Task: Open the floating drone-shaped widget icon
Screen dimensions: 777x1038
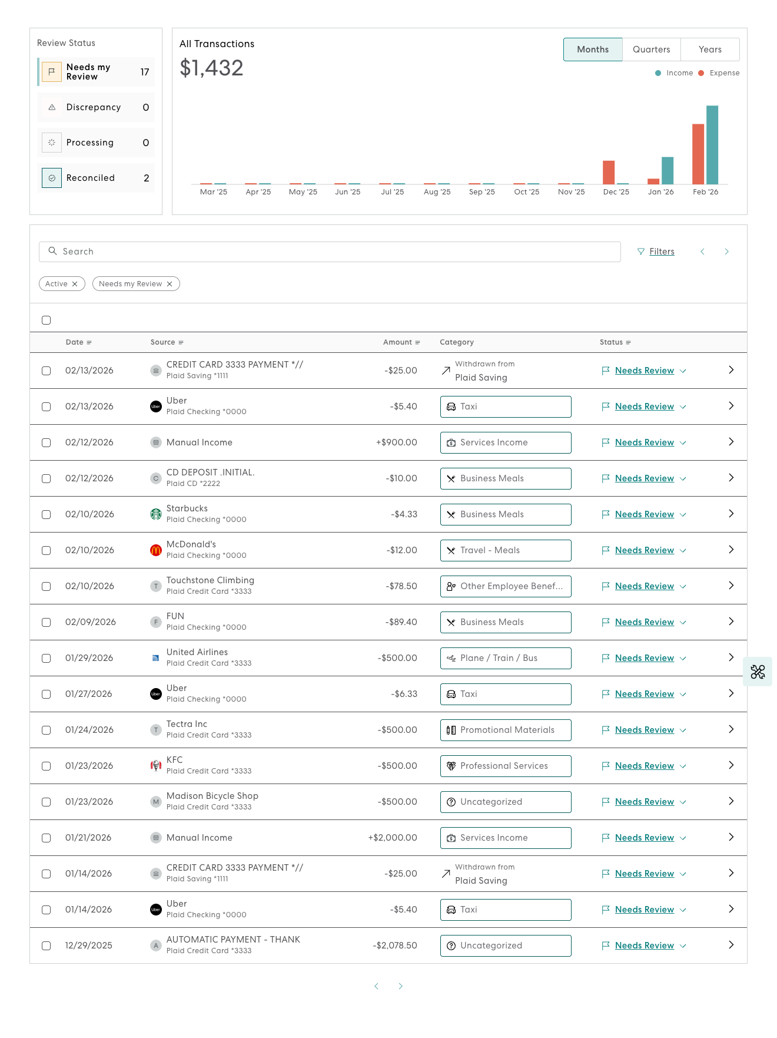Action: pyautogui.click(x=758, y=672)
